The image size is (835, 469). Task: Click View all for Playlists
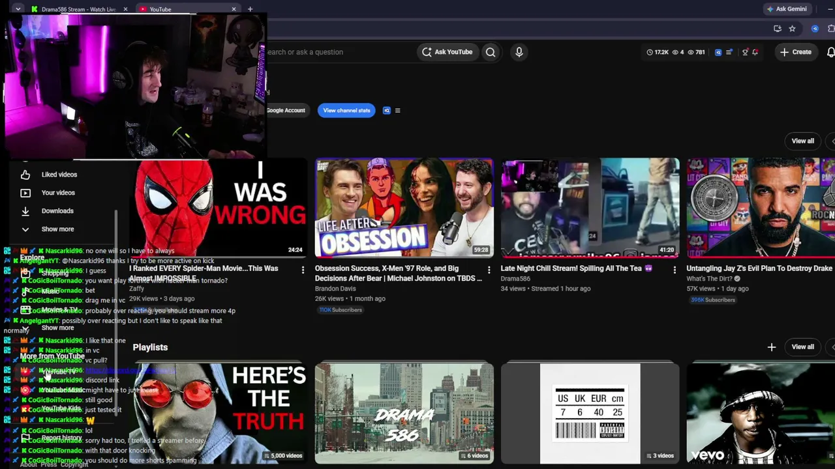point(802,347)
